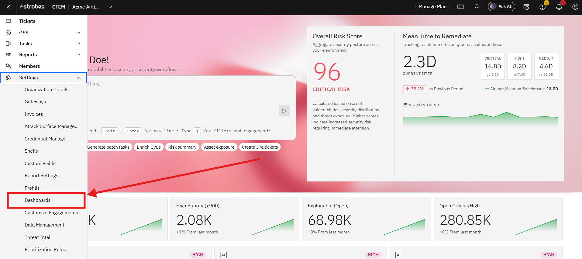Expand the Reports menu chevron
Viewport: 582px width, 259px height.
tap(79, 54)
